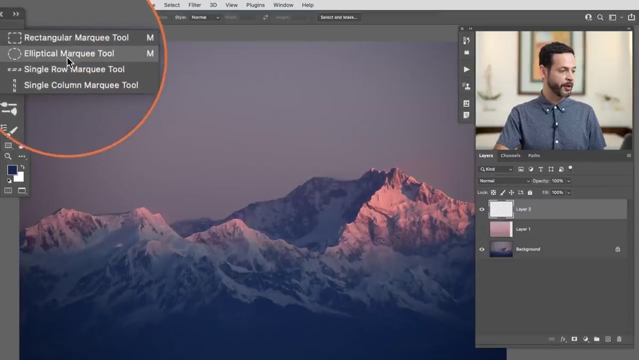Open the Opacity slider dropdown arrow
The width and height of the screenshot is (639, 360).
[x=569, y=181]
